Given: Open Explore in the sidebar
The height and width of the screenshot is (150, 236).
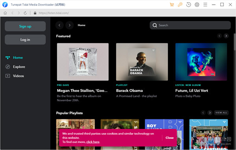Looking at the screenshot, I should click(15, 67).
